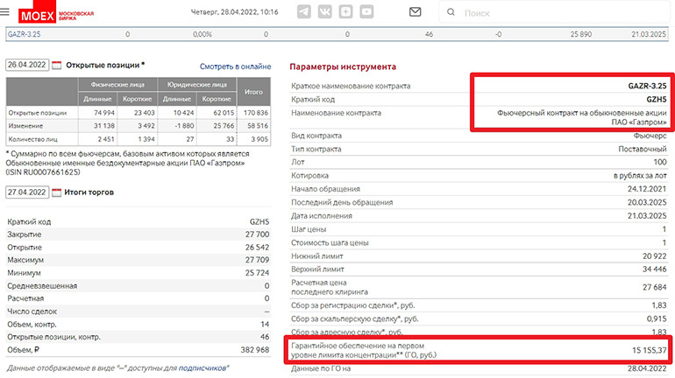The width and height of the screenshot is (675, 378).
Task: Select contract type Поставочный value
Action: [643, 149]
